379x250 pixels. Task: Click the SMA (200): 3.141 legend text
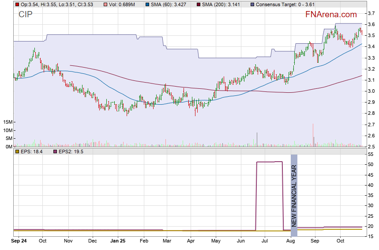click(223, 4)
